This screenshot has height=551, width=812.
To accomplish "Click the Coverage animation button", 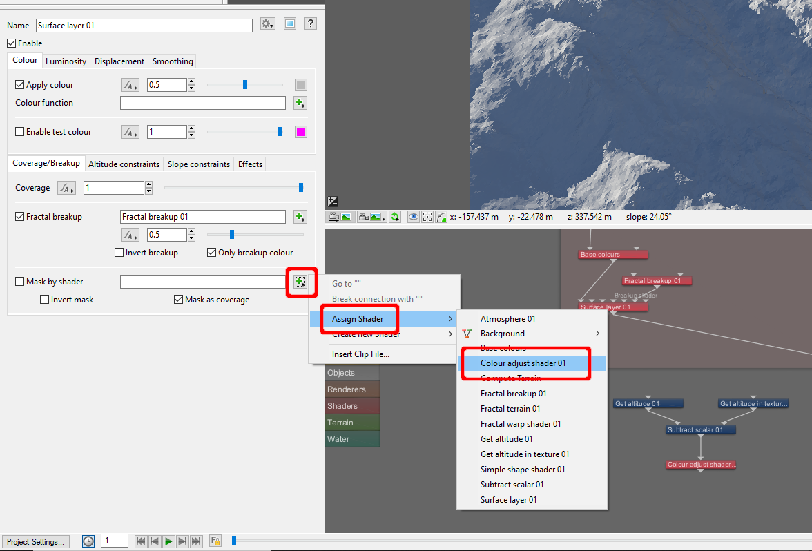I will pos(66,188).
